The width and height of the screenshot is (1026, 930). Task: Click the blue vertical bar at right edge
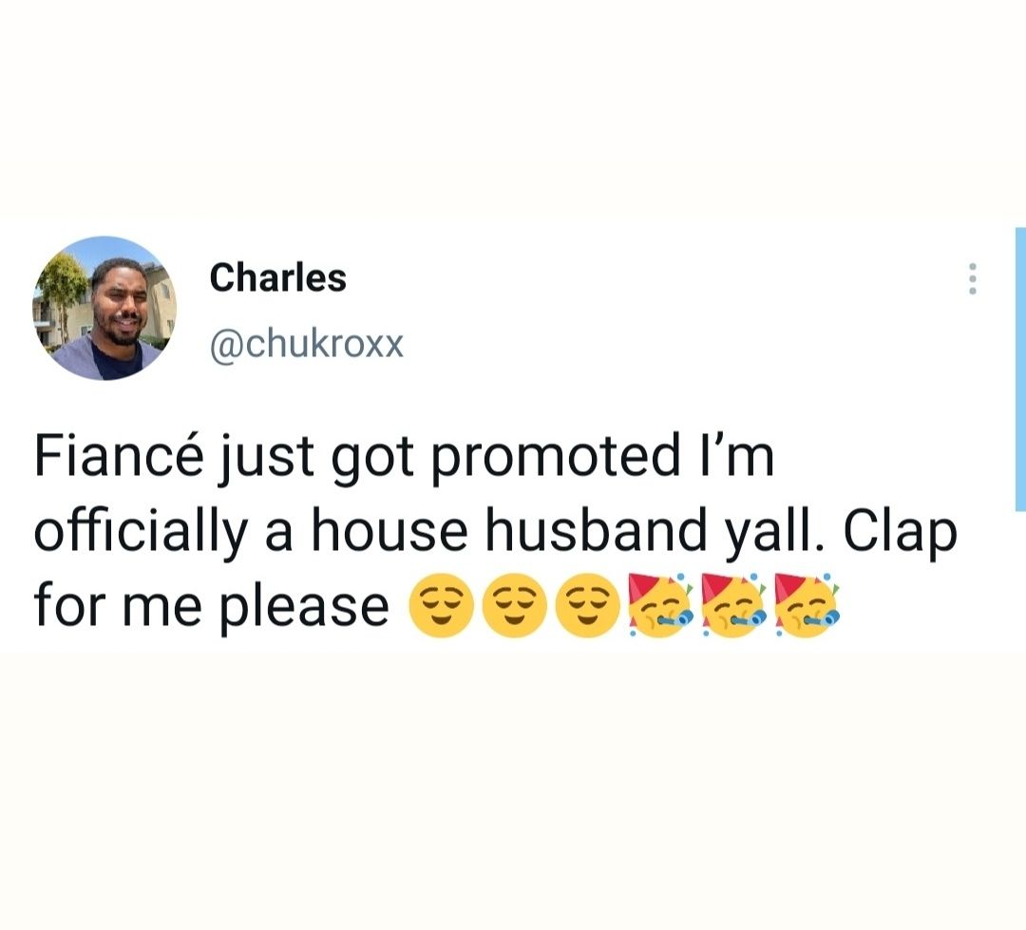click(x=1019, y=369)
